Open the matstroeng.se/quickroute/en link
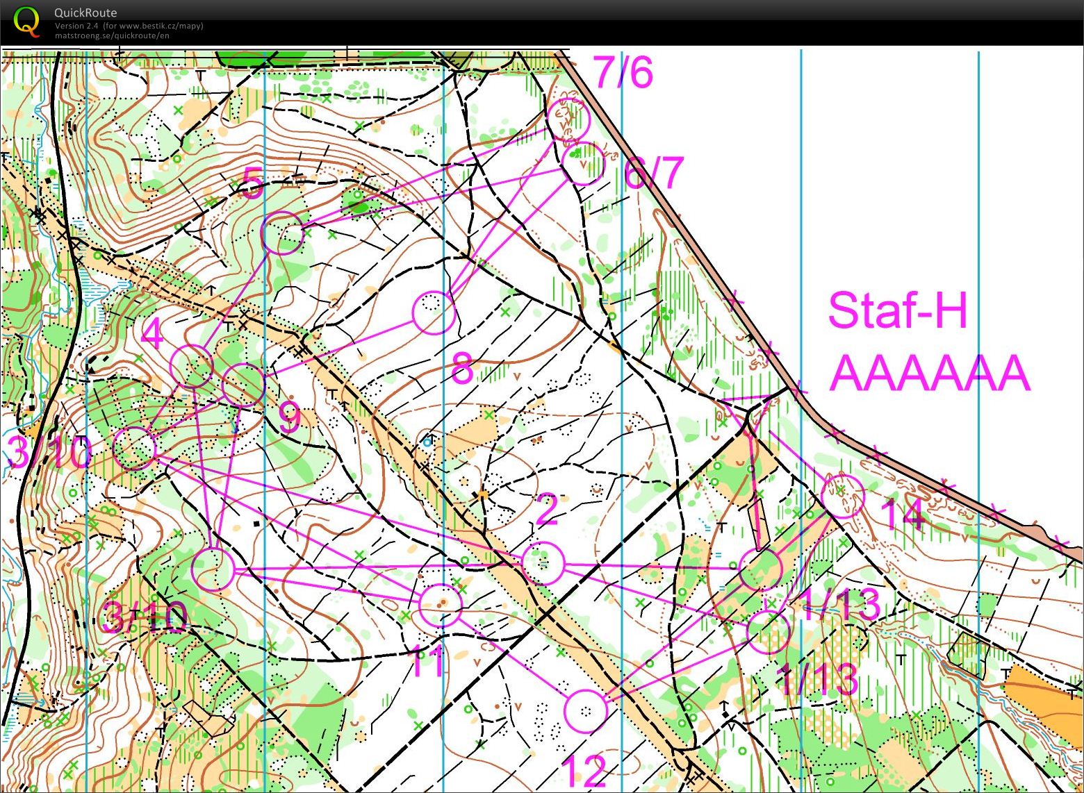The height and width of the screenshot is (793, 1084). [112, 35]
